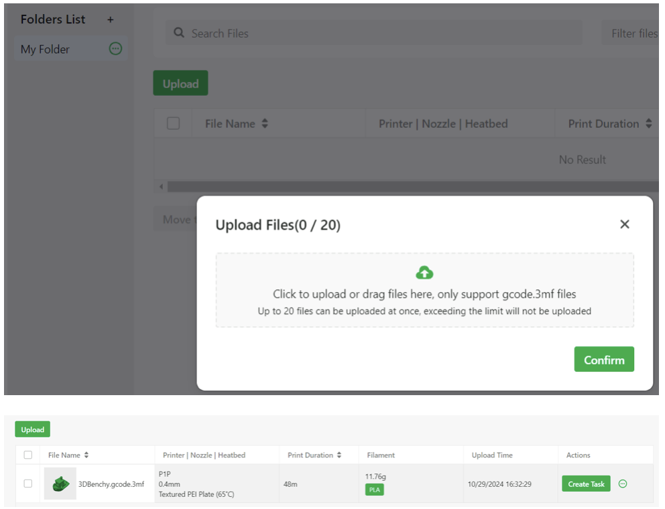Tick select-all checkbox in lower file table
This screenshot has height=509, width=665.
click(x=28, y=455)
